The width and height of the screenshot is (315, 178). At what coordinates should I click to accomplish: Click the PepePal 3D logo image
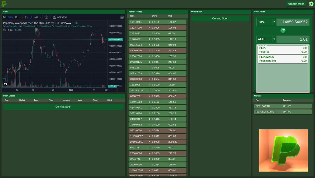click(283, 150)
